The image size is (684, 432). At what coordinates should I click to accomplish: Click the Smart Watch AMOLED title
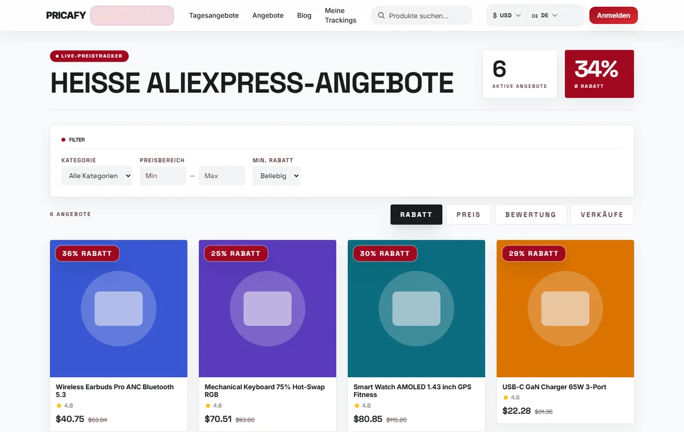tap(413, 390)
